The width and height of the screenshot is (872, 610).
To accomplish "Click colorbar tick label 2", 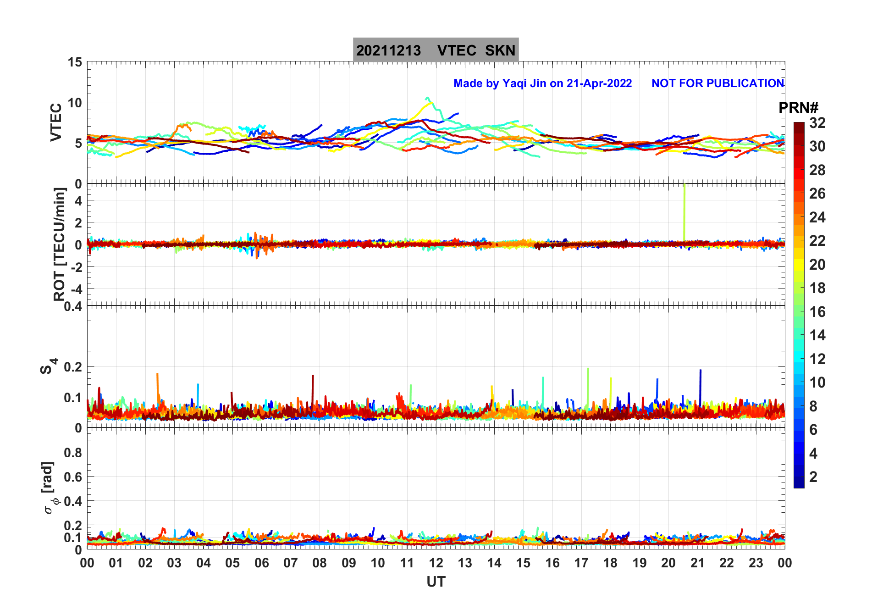I will (813, 477).
